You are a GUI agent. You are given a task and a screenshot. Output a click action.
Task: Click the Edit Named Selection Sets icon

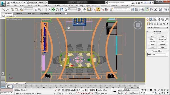pyautogui.click(x=112, y=9)
